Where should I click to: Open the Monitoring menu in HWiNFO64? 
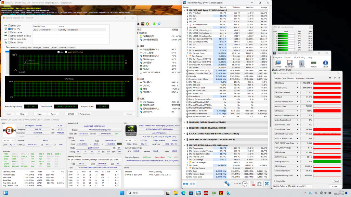coord(299,57)
